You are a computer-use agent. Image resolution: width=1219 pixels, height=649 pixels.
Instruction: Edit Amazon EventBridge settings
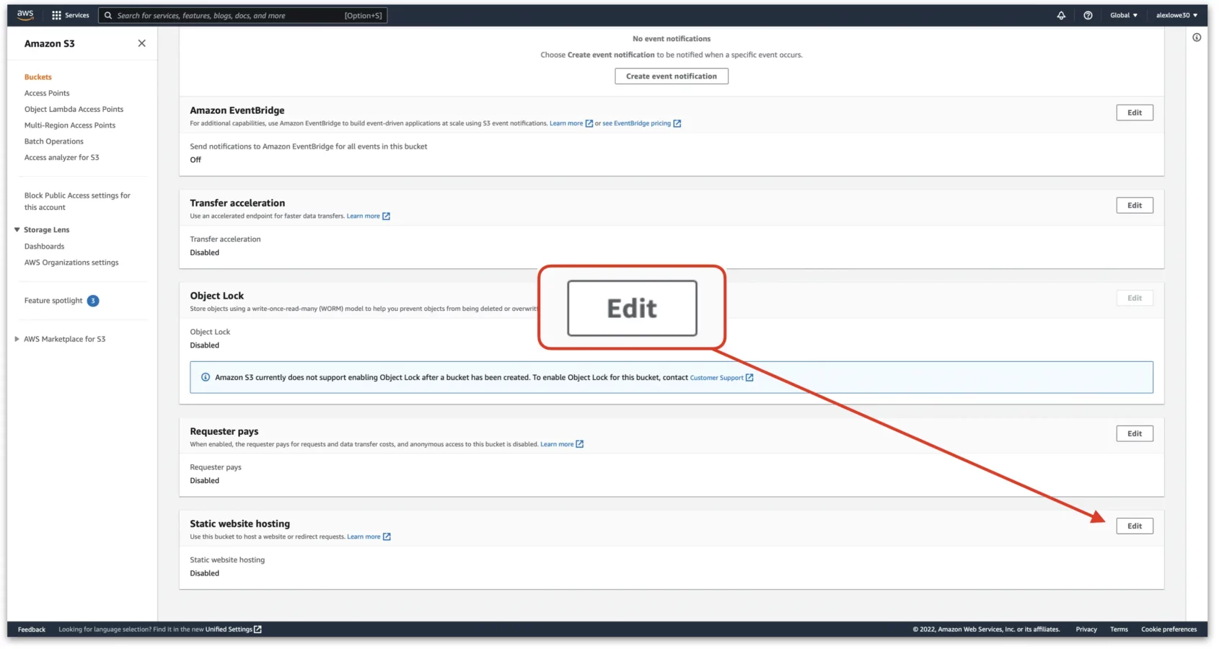click(x=1135, y=112)
